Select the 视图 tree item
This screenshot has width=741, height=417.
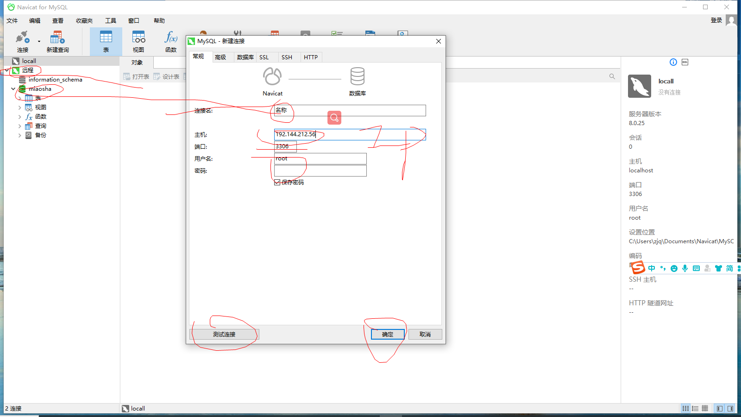coord(41,107)
